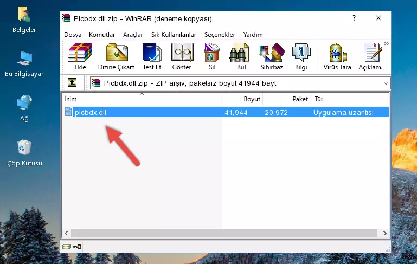
Task: Click the 41,944 size value
Action: (x=236, y=112)
